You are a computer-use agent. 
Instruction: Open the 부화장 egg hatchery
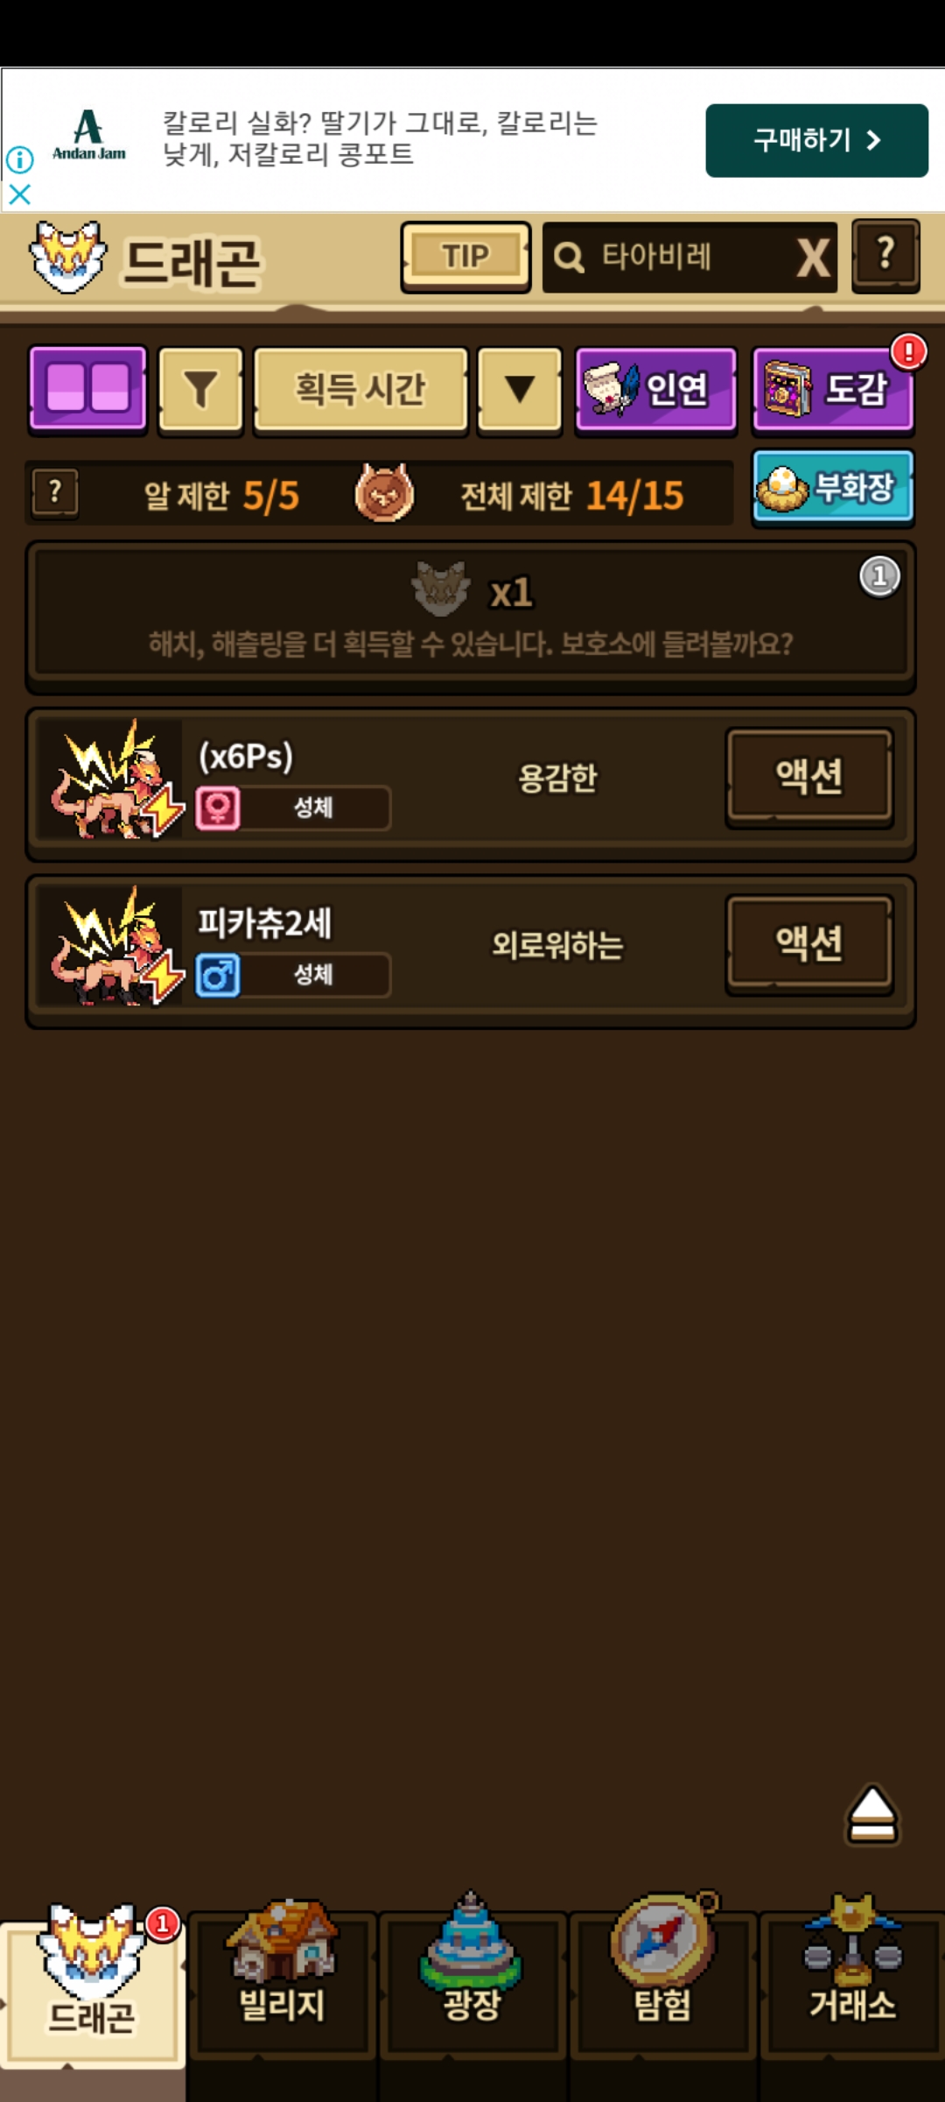pos(833,488)
